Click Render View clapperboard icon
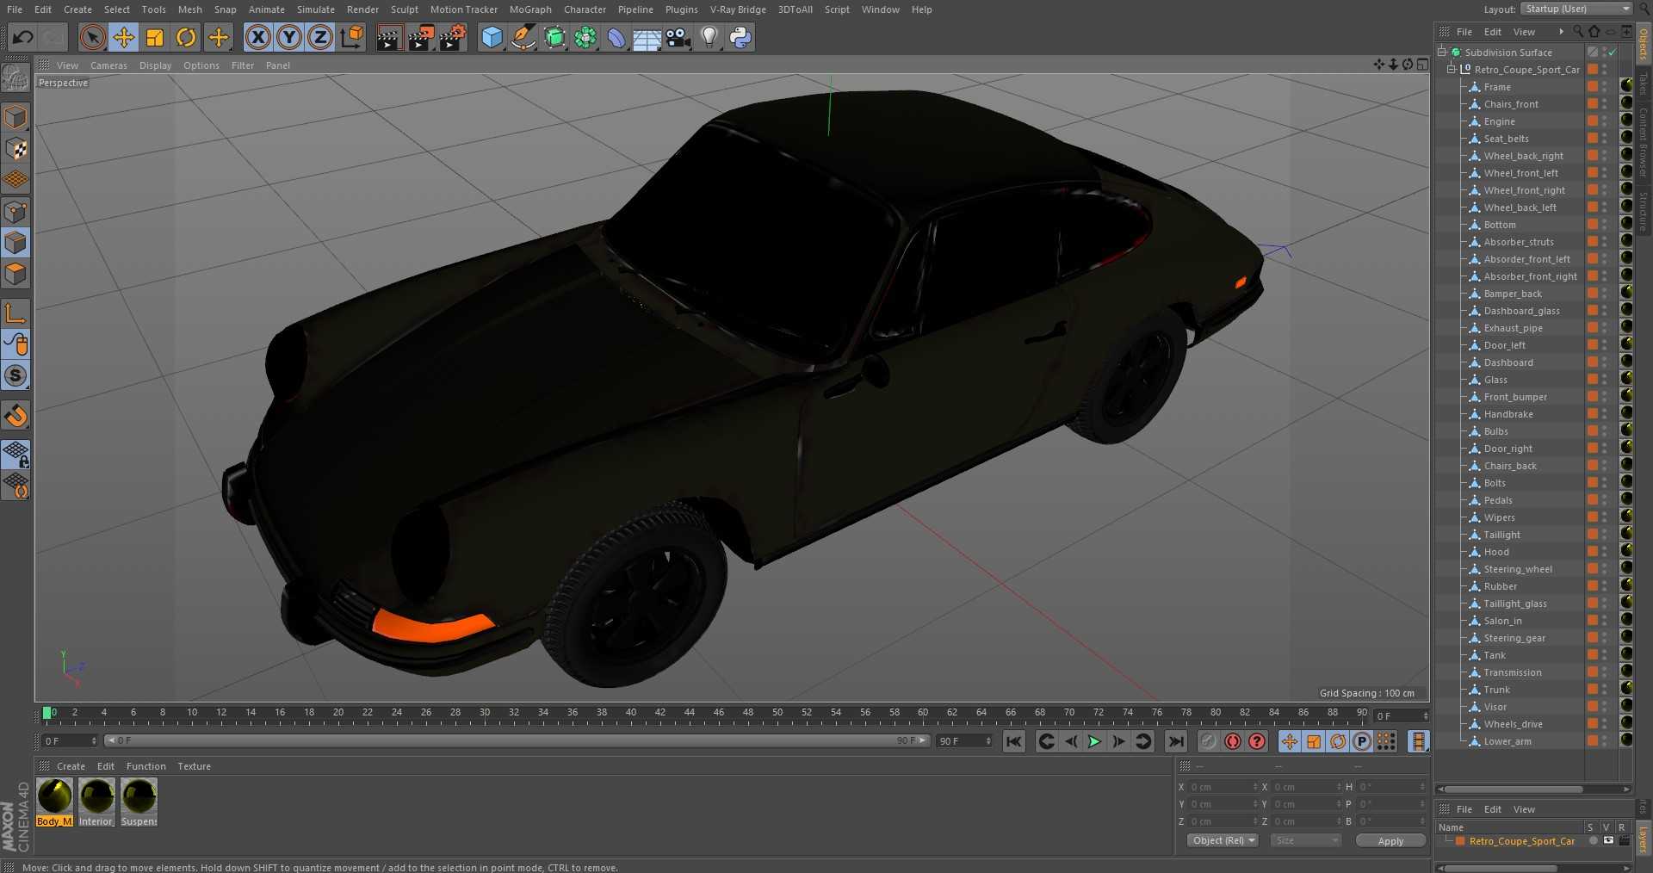Viewport: 1653px width, 873px height. click(x=389, y=37)
